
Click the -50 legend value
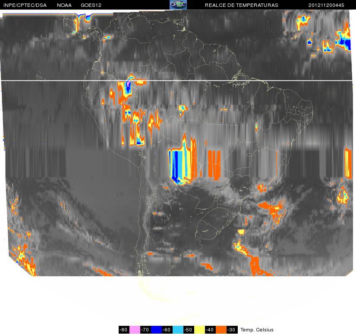click(189, 330)
